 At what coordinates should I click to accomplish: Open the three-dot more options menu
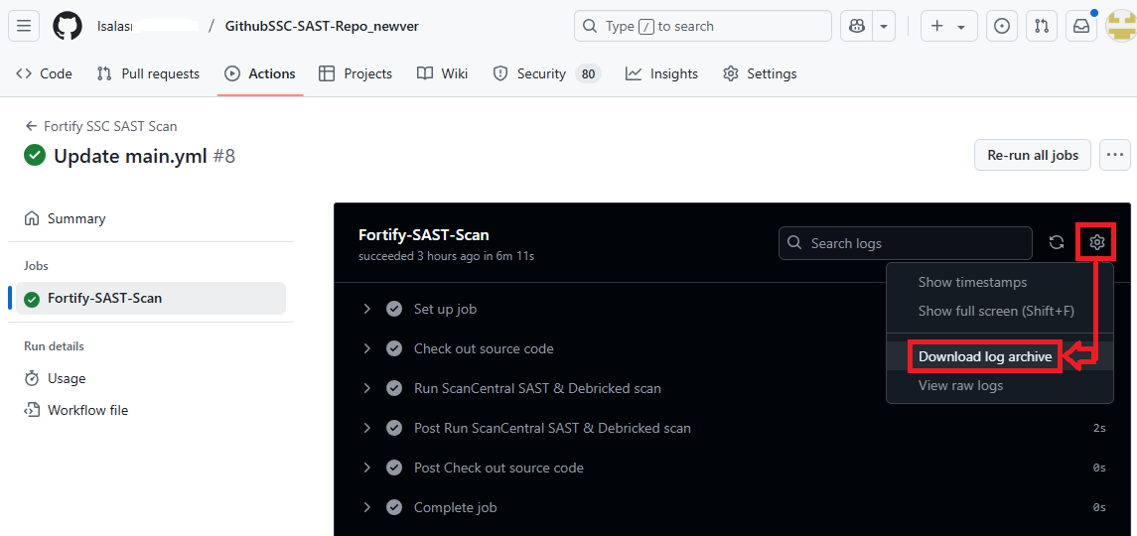coord(1115,155)
